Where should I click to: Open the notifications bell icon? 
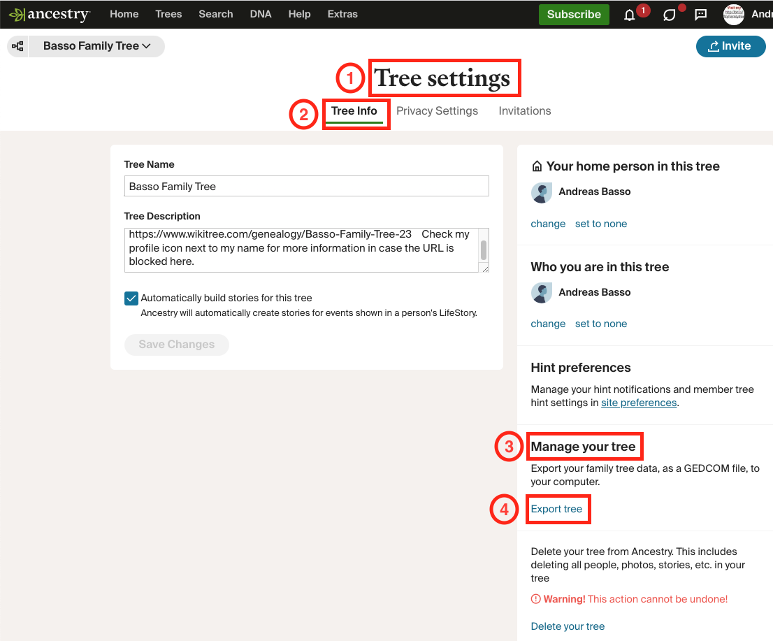pos(630,15)
